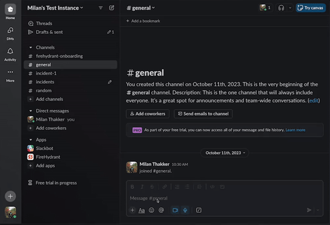Toggle code block formatting
The image size is (330, 225).
pos(222,187)
